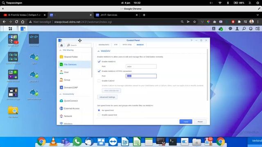This screenshot has height=147, width=262.
Task: Select No speed limit radio button
Action: coord(99,110)
